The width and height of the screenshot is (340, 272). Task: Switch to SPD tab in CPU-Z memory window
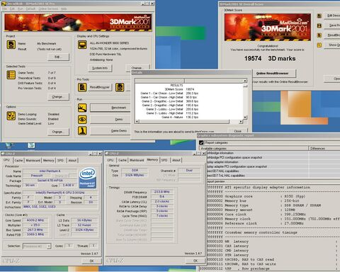164,160
